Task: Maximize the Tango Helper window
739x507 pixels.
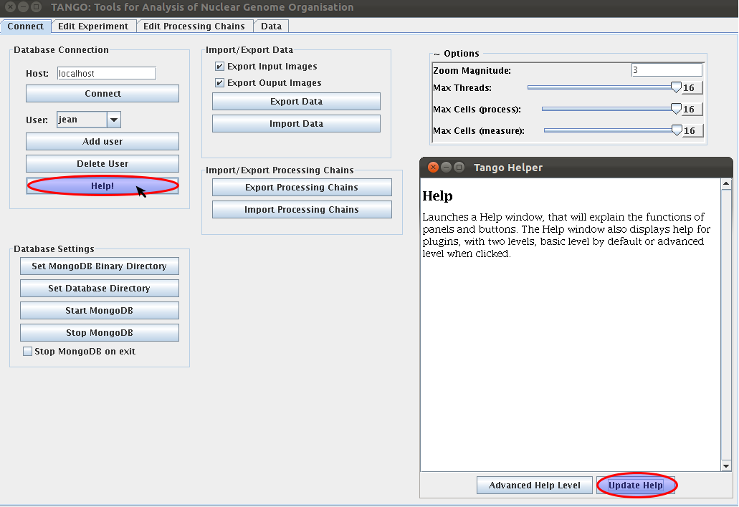Action: (459, 167)
